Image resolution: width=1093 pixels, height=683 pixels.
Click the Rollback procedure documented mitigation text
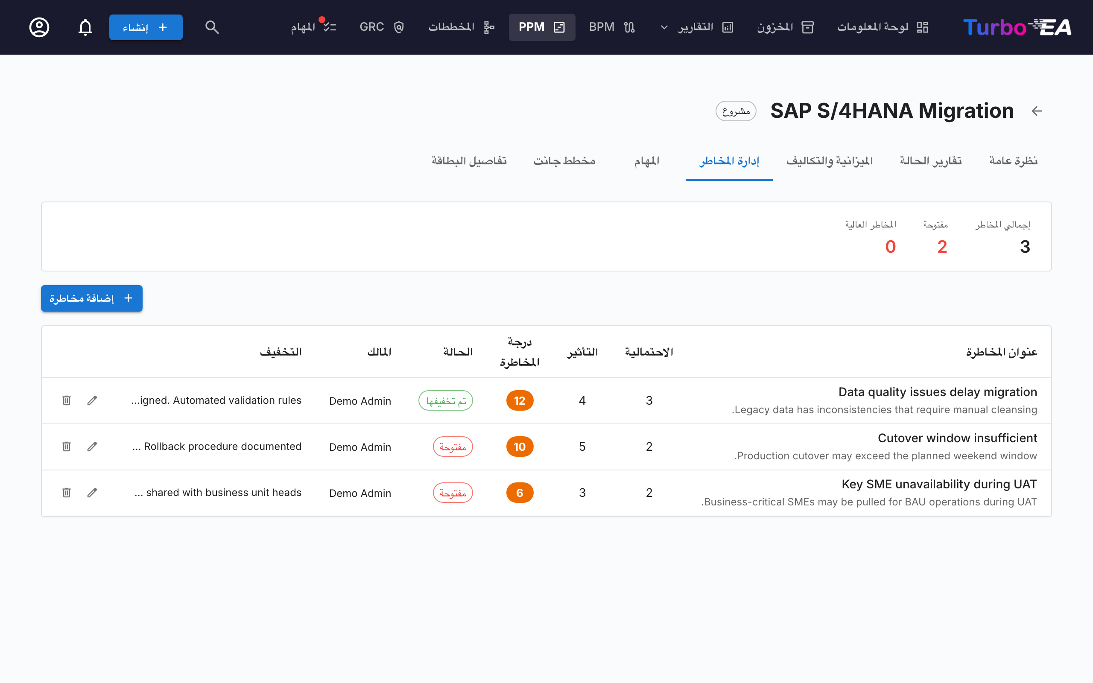click(217, 447)
